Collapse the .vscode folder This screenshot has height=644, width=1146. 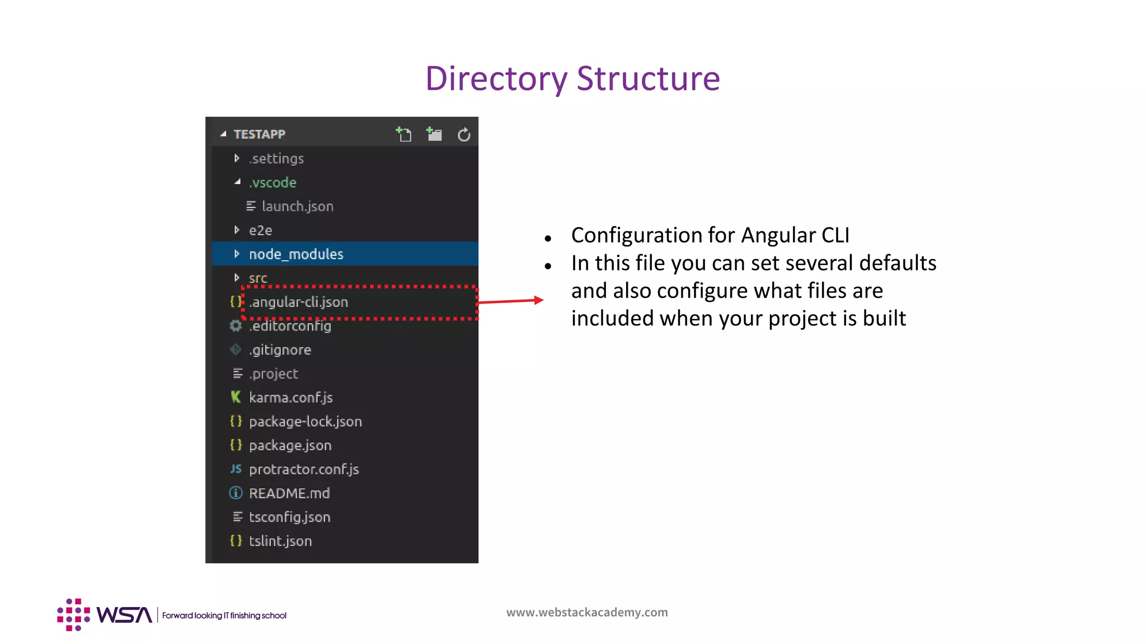point(237,182)
